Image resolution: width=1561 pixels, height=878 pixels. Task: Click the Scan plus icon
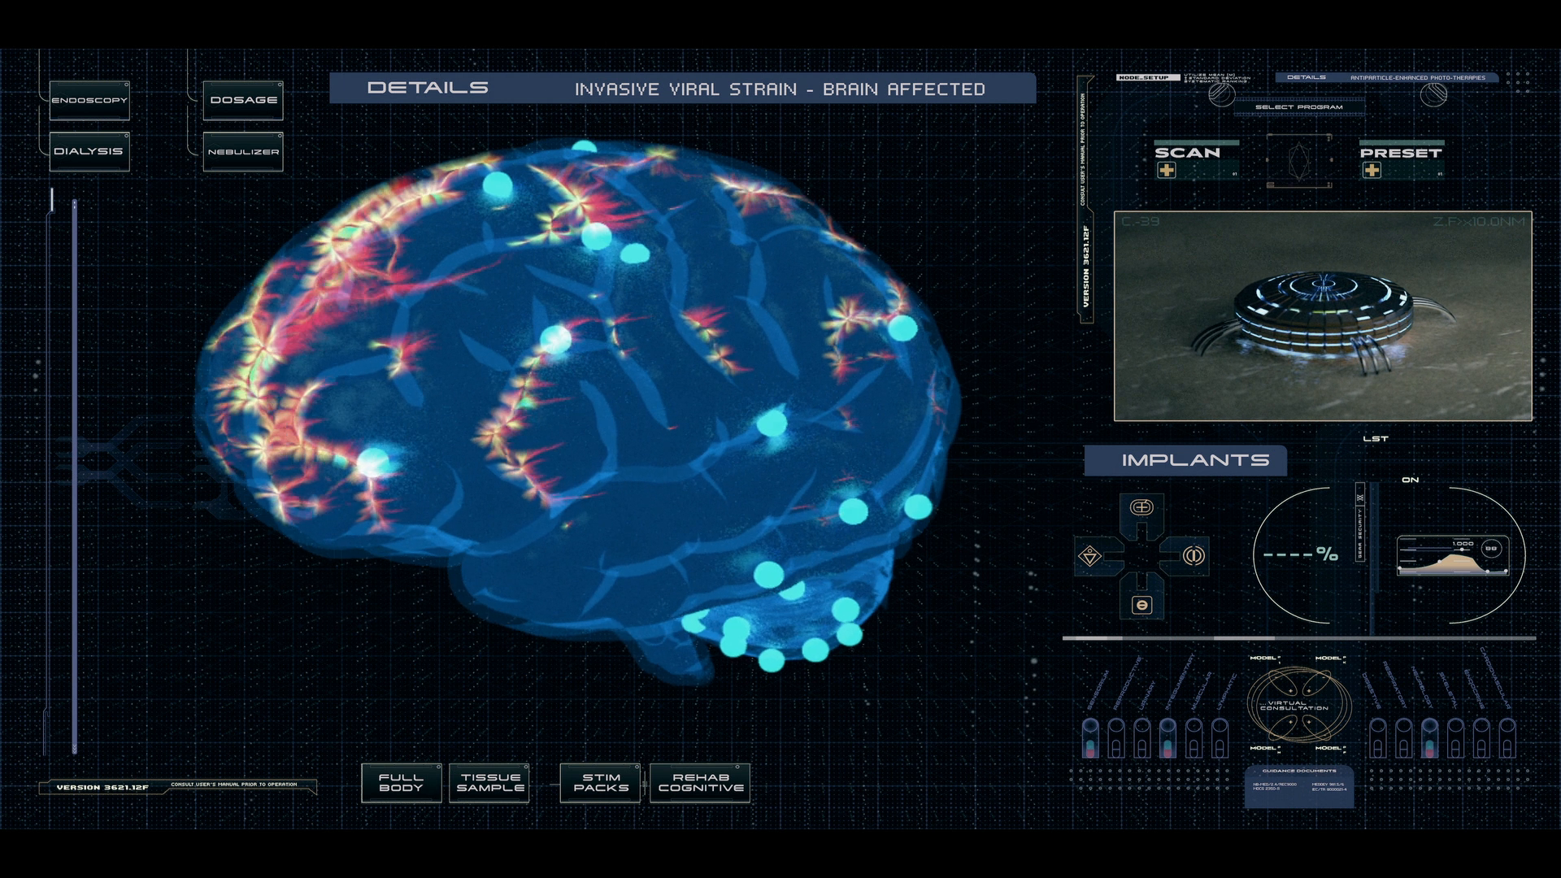coord(1167,170)
